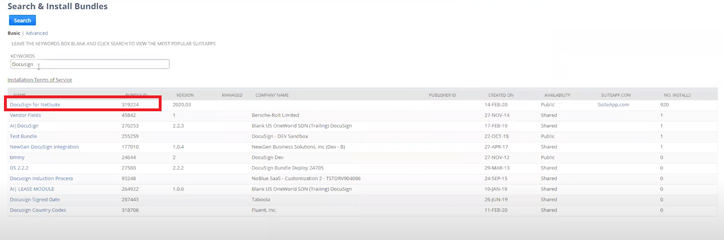Select bundle ID 93248 cell
This screenshot has height=240, width=724.
129,178
